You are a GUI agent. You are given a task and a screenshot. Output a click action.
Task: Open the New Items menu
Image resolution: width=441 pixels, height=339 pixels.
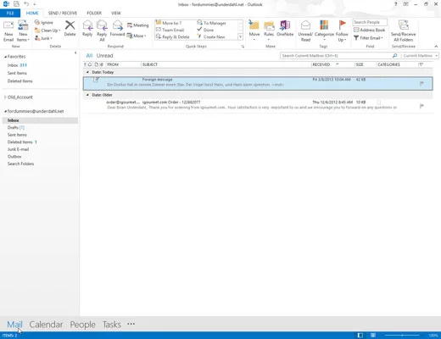click(x=23, y=31)
